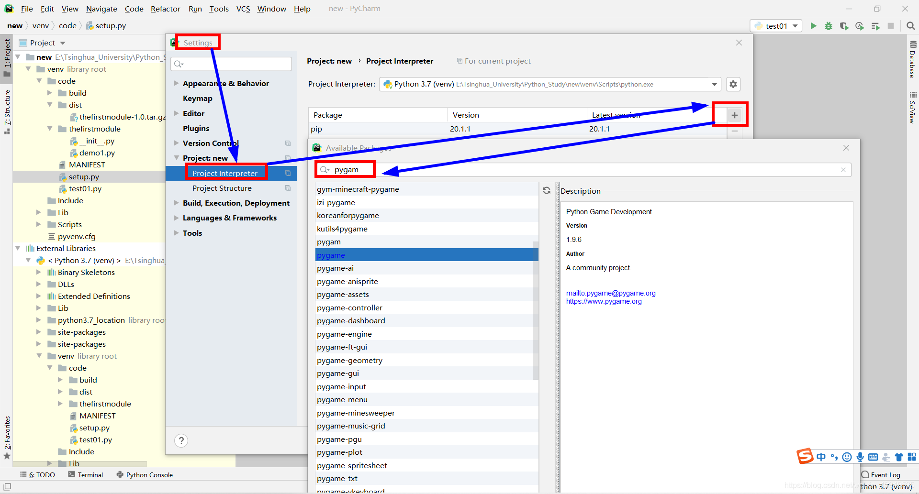This screenshot has width=919, height=494.
Task: Open the Sogou soft keyboard icon
Action: (x=873, y=457)
